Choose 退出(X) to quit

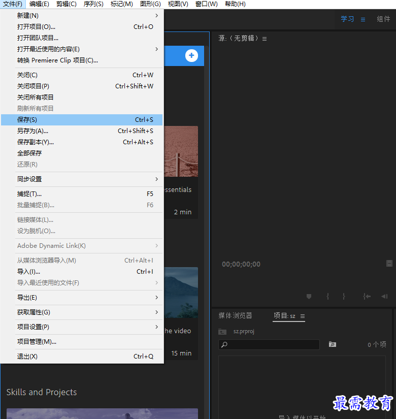click(82, 357)
